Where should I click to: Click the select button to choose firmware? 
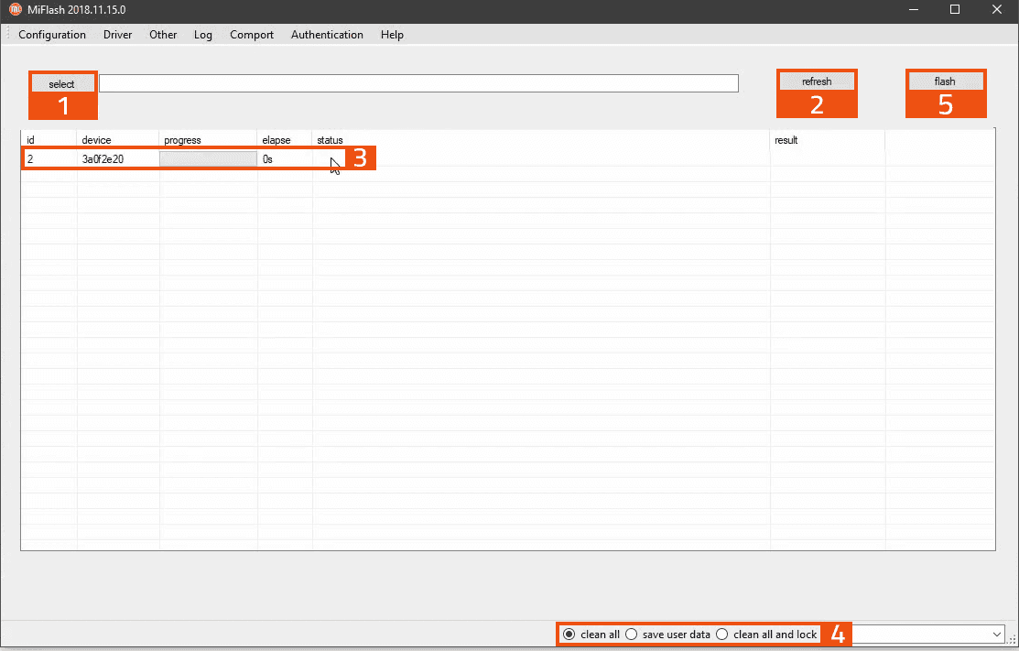tap(62, 84)
